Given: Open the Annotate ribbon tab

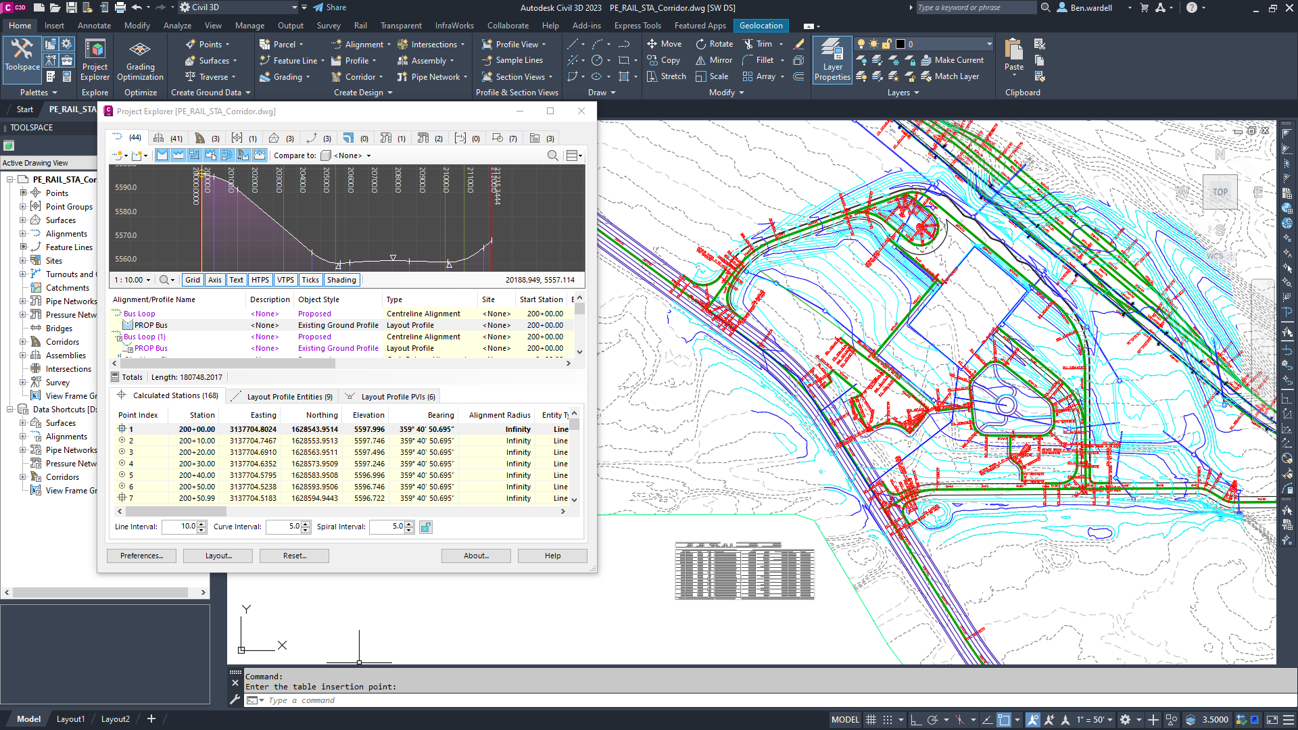Looking at the screenshot, I should [x=94, y=26].
